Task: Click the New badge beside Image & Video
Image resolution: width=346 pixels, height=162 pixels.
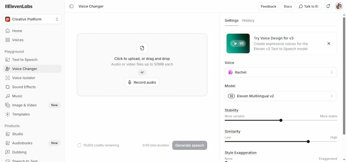Action: [x=54, y=105]
